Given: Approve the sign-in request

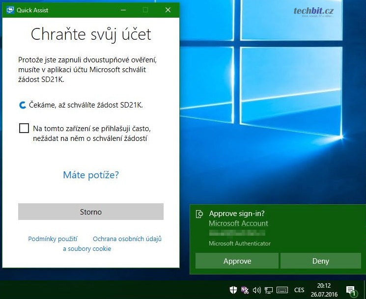Looking at the screenshot, I should [237, 261].
